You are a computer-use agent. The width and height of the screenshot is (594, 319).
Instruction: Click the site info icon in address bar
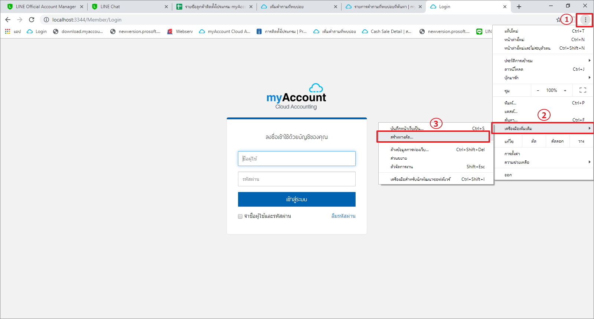pyautogui.click(x=46, y=20)
